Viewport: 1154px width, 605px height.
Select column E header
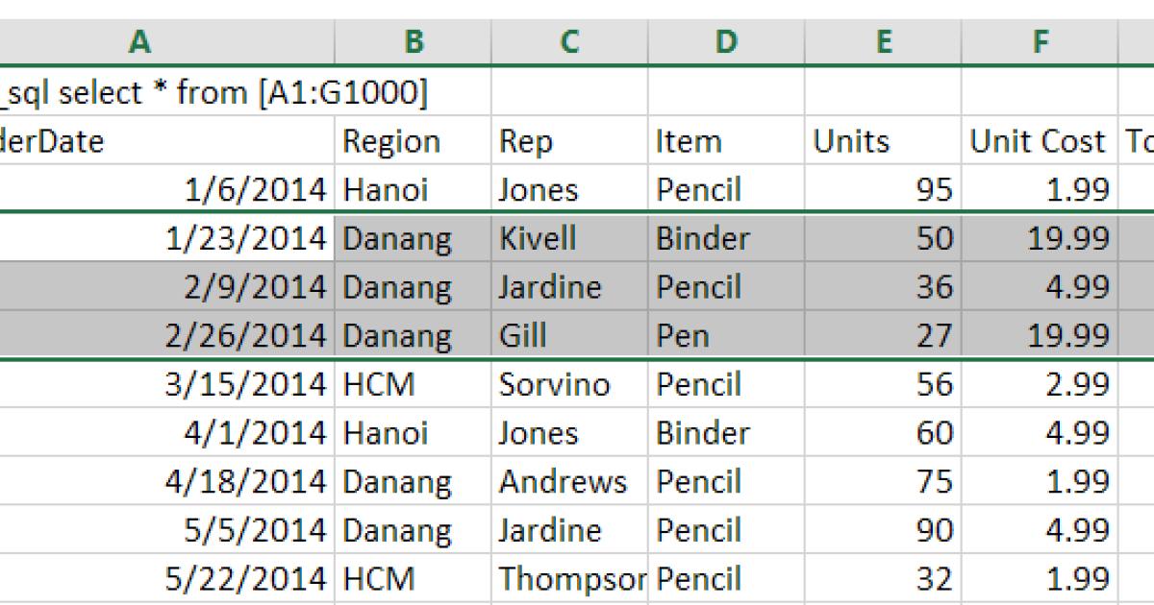(883, 41)
